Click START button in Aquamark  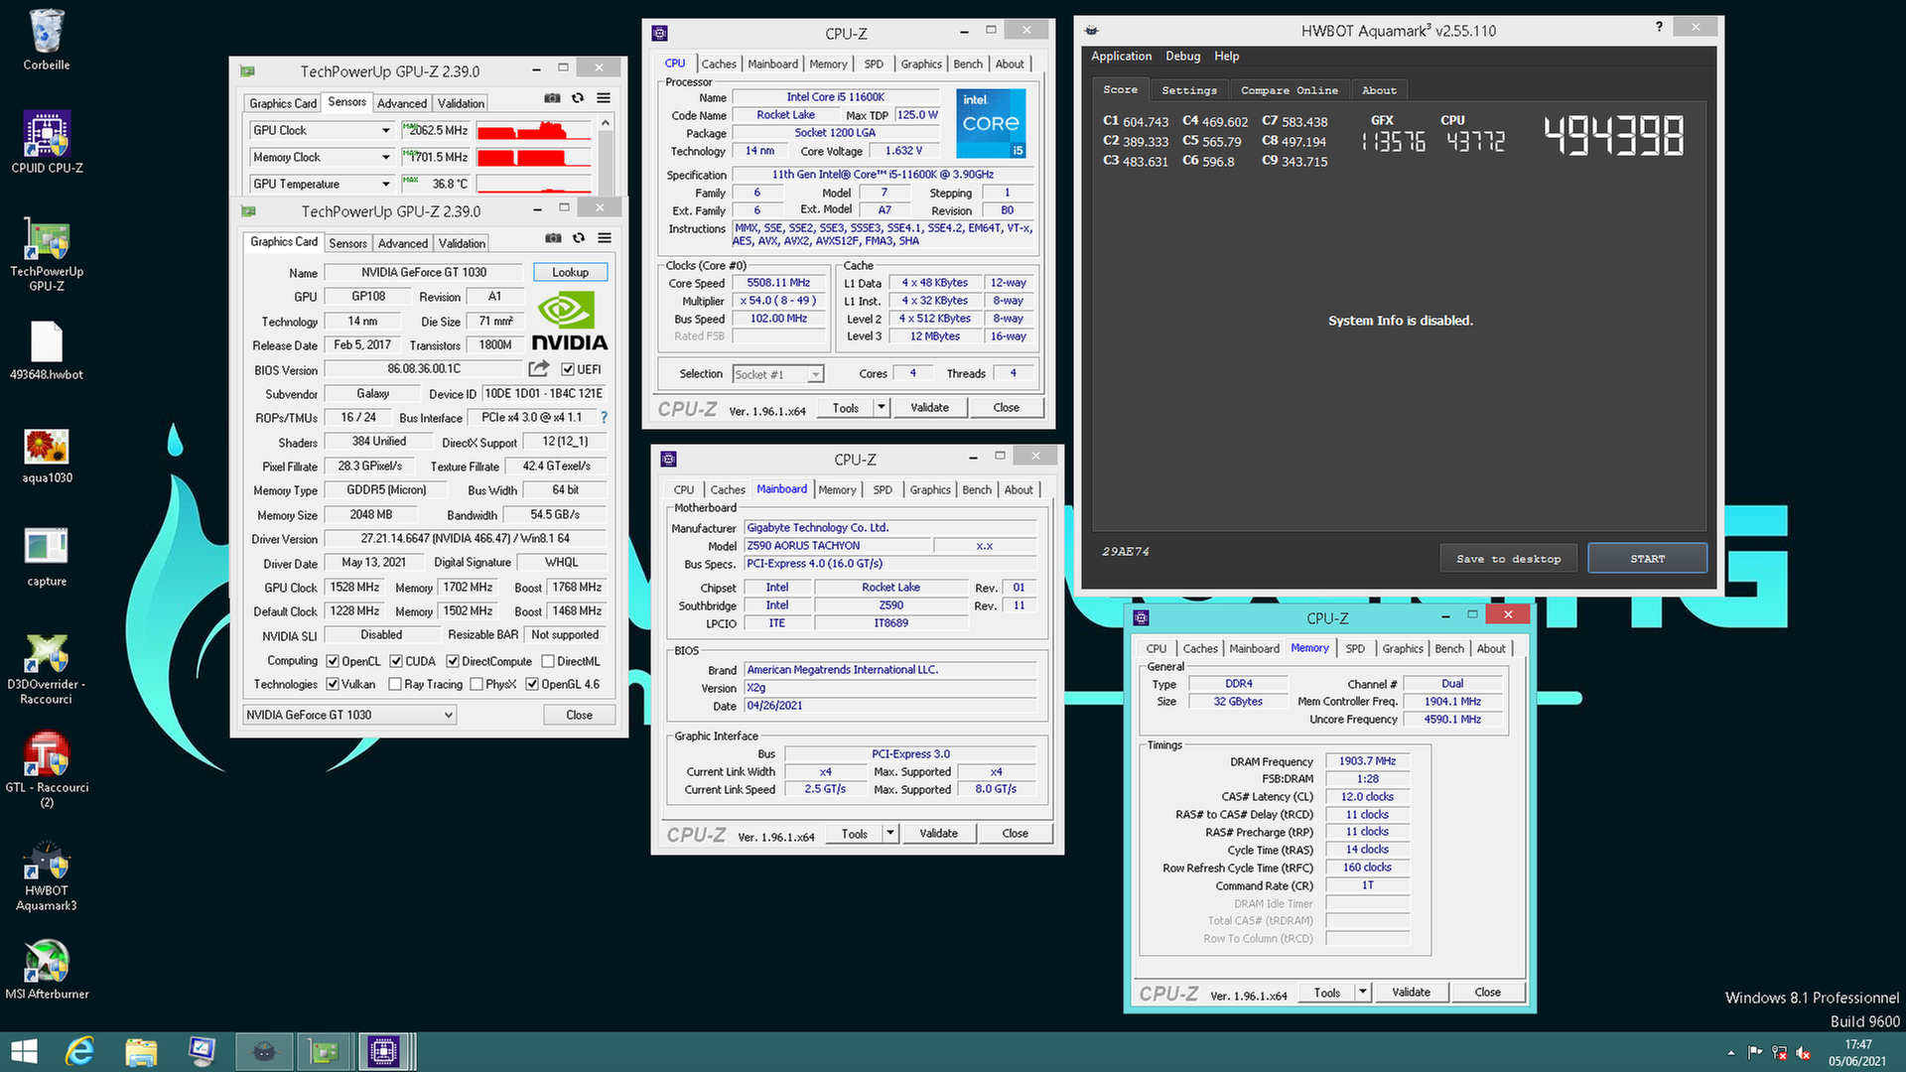pyautogui.click(x=1647, y=559)
